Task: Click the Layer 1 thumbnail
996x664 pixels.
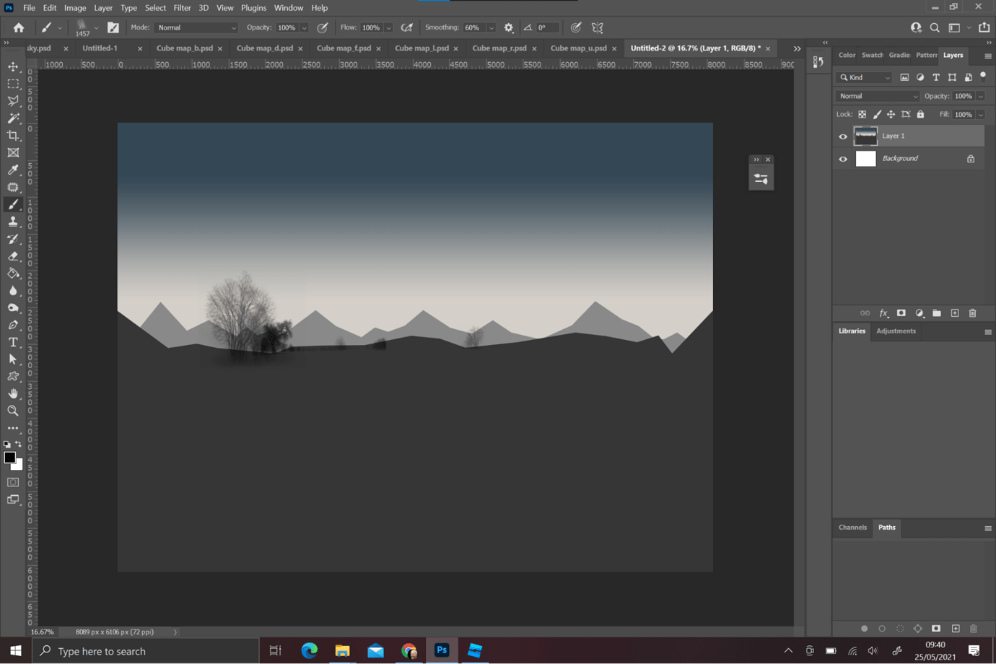Action: coord(865,136)
